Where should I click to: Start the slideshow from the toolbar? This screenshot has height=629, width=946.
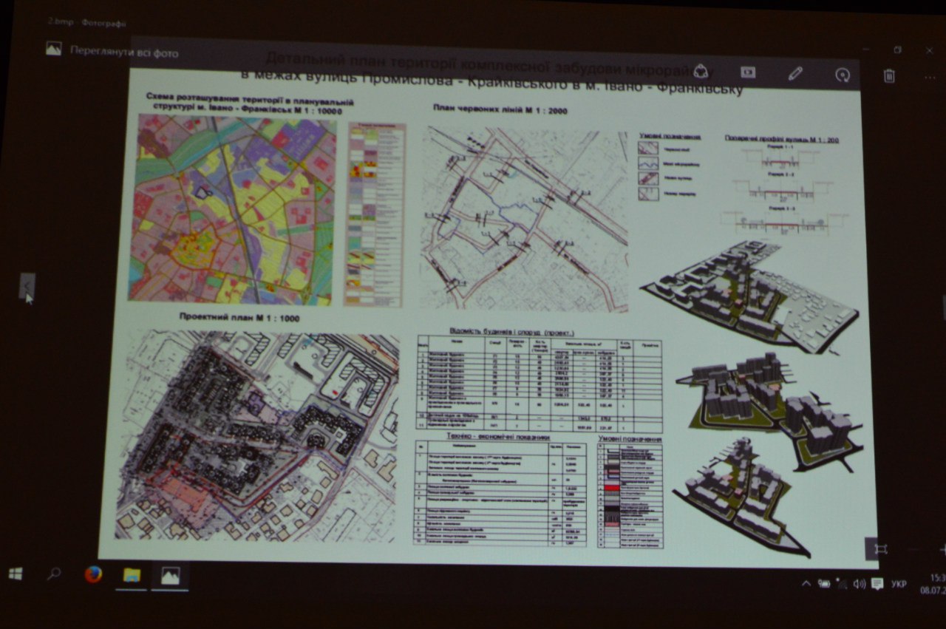pyautogui.click(x=748, y=72)
